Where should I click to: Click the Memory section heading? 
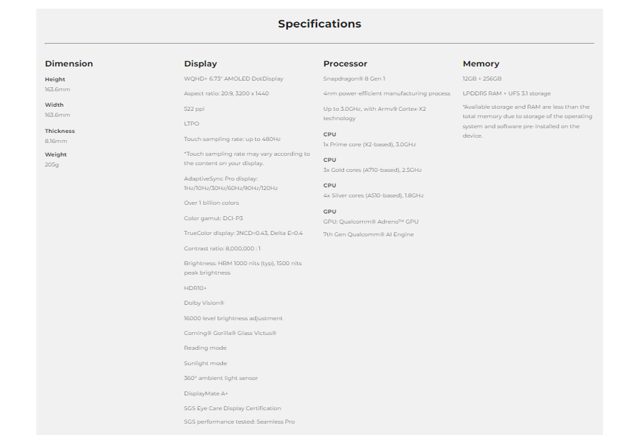[x=481, y=63]
